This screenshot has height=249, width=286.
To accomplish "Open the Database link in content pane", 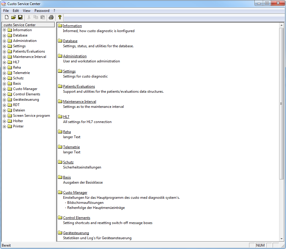I will (x=70, y=41).
